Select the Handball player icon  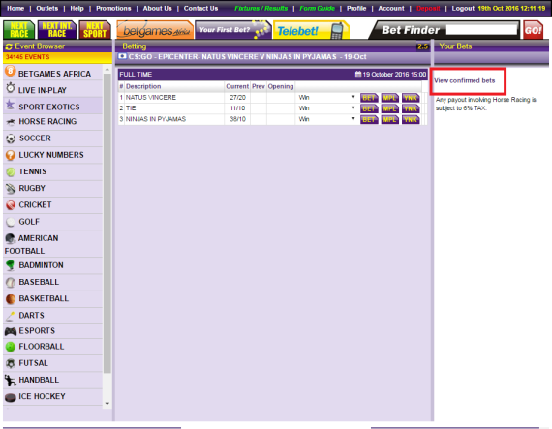tap(11, 380)
